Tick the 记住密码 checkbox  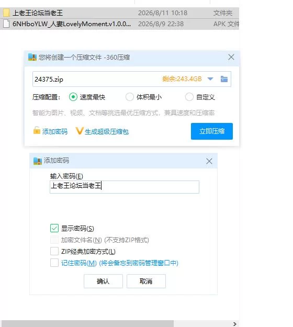54,263
